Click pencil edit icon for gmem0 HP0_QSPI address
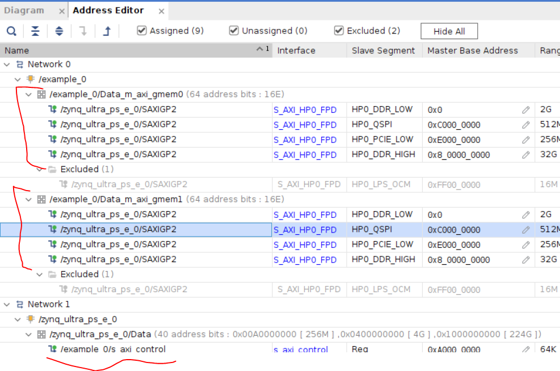This screenshot has width=560, height=371. pyautogui.click(x=526, y=125)
